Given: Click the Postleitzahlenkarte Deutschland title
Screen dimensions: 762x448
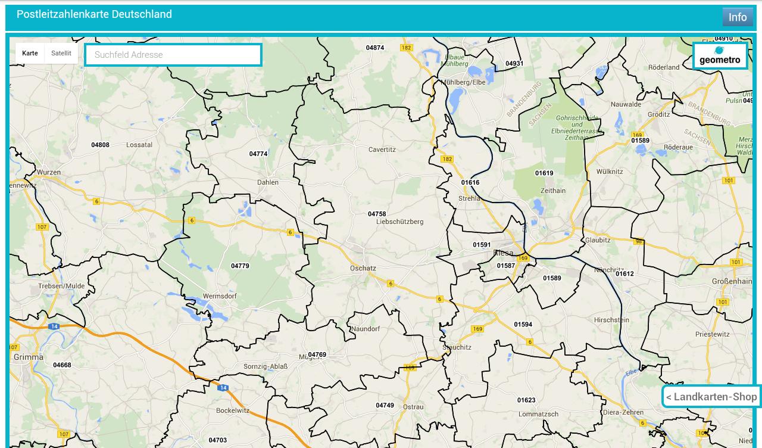Looking at the screenshot, I should click(x=94, y=14).
